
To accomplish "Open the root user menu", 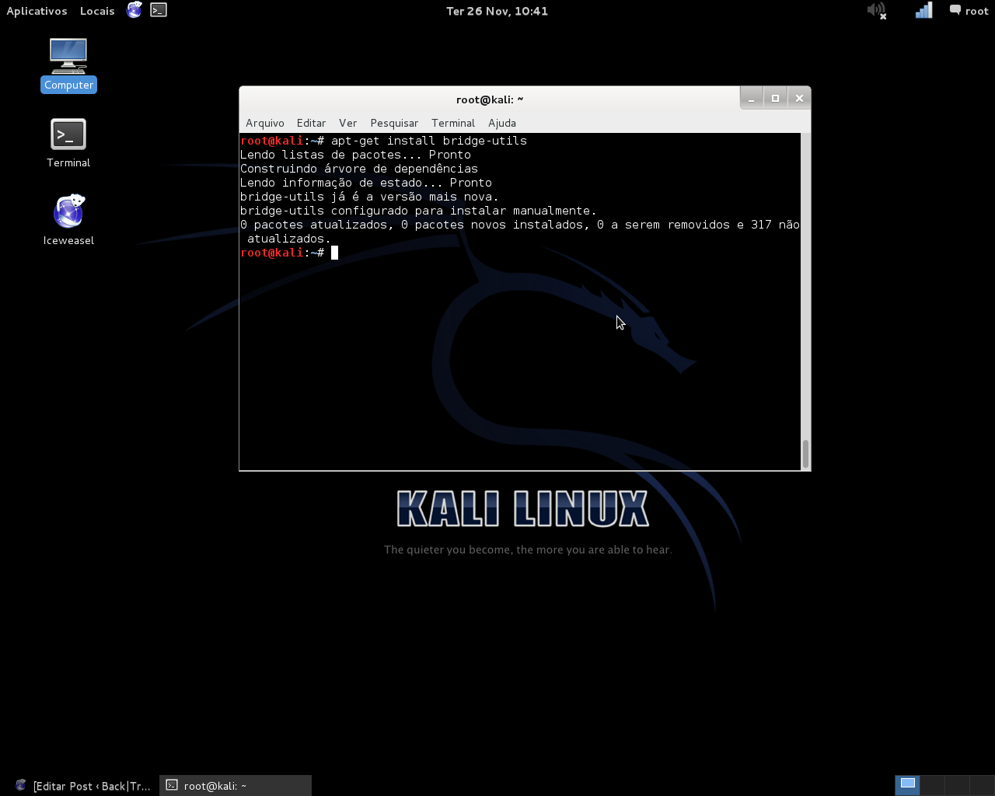I will (x=969, y=11).
